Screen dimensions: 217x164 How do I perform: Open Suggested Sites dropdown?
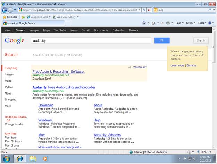tap(39, 17)
